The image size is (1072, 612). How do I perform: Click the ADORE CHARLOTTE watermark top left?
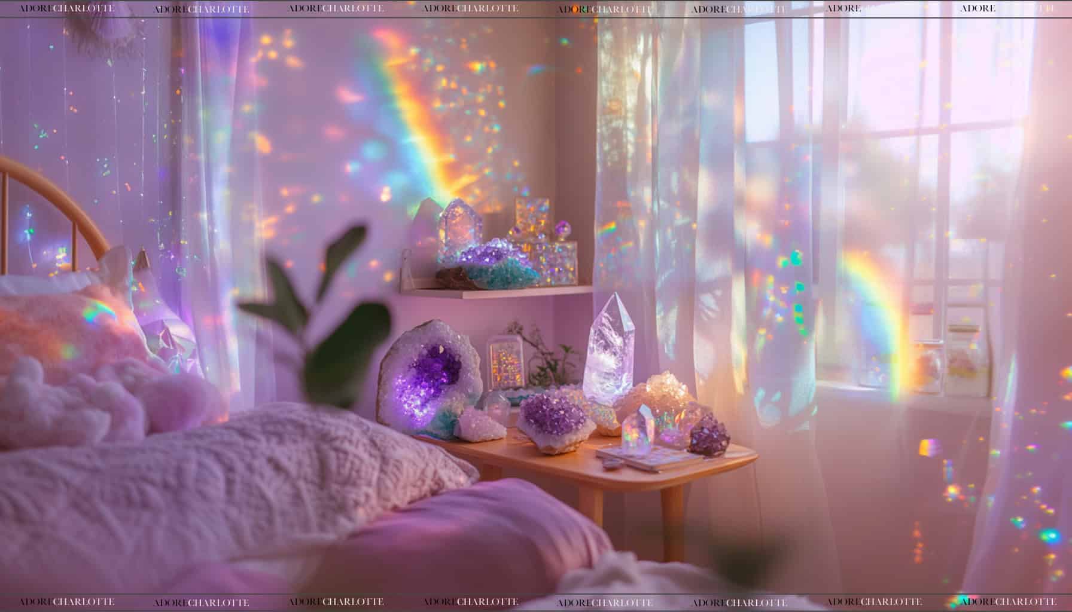click(66, 8)
